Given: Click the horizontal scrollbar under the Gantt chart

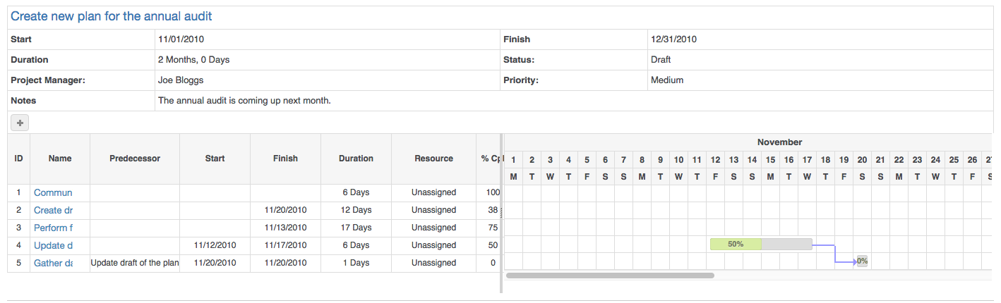Looking at the screenshot, I should click(x=610, y=276).
